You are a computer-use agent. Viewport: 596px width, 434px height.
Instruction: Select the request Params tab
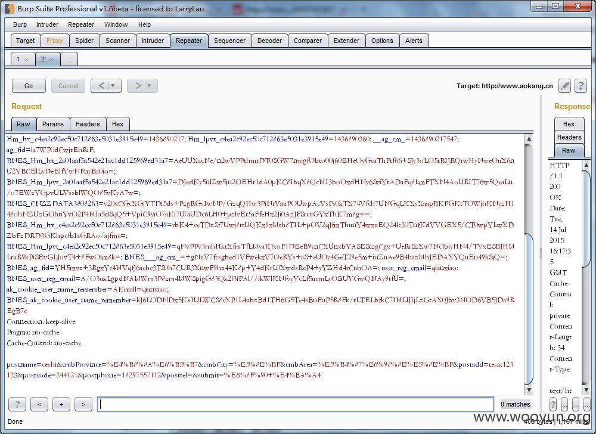[53, 124]
